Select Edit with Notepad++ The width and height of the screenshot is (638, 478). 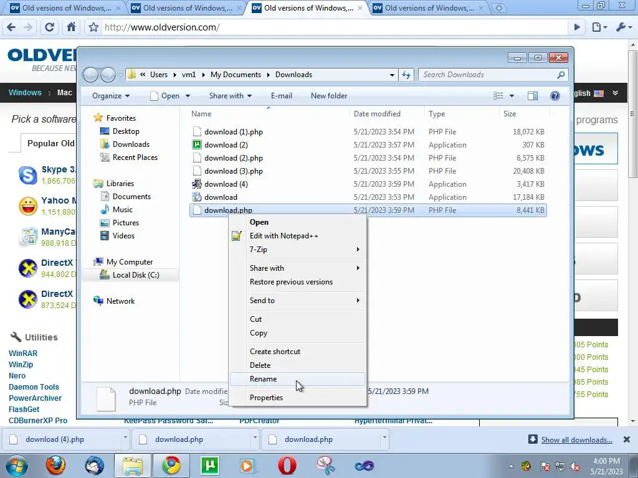[x=297, y=236]
